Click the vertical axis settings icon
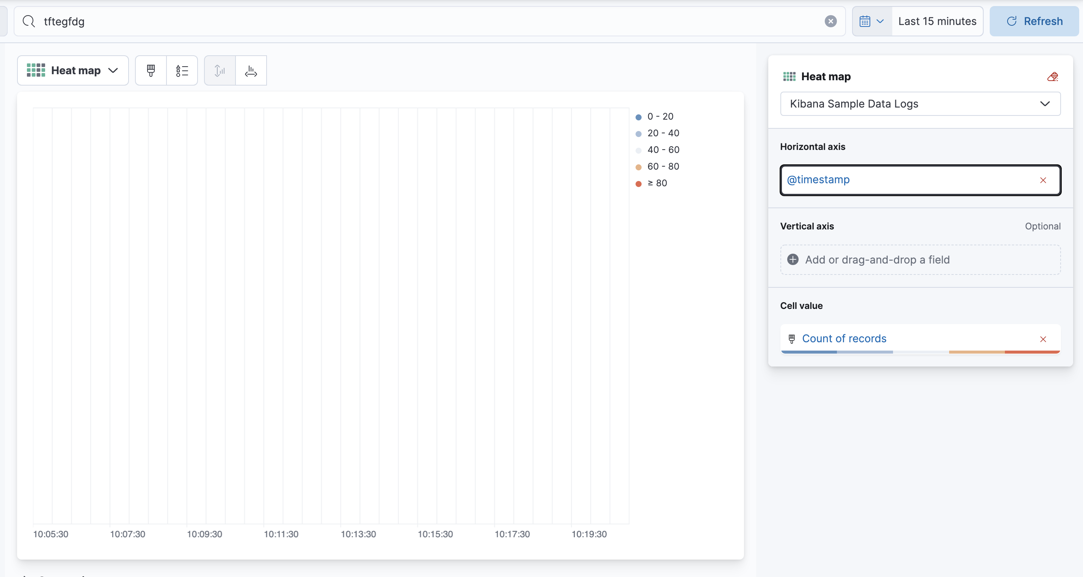The height and width of the screenshot is (577, 1083). pos(220,70)
